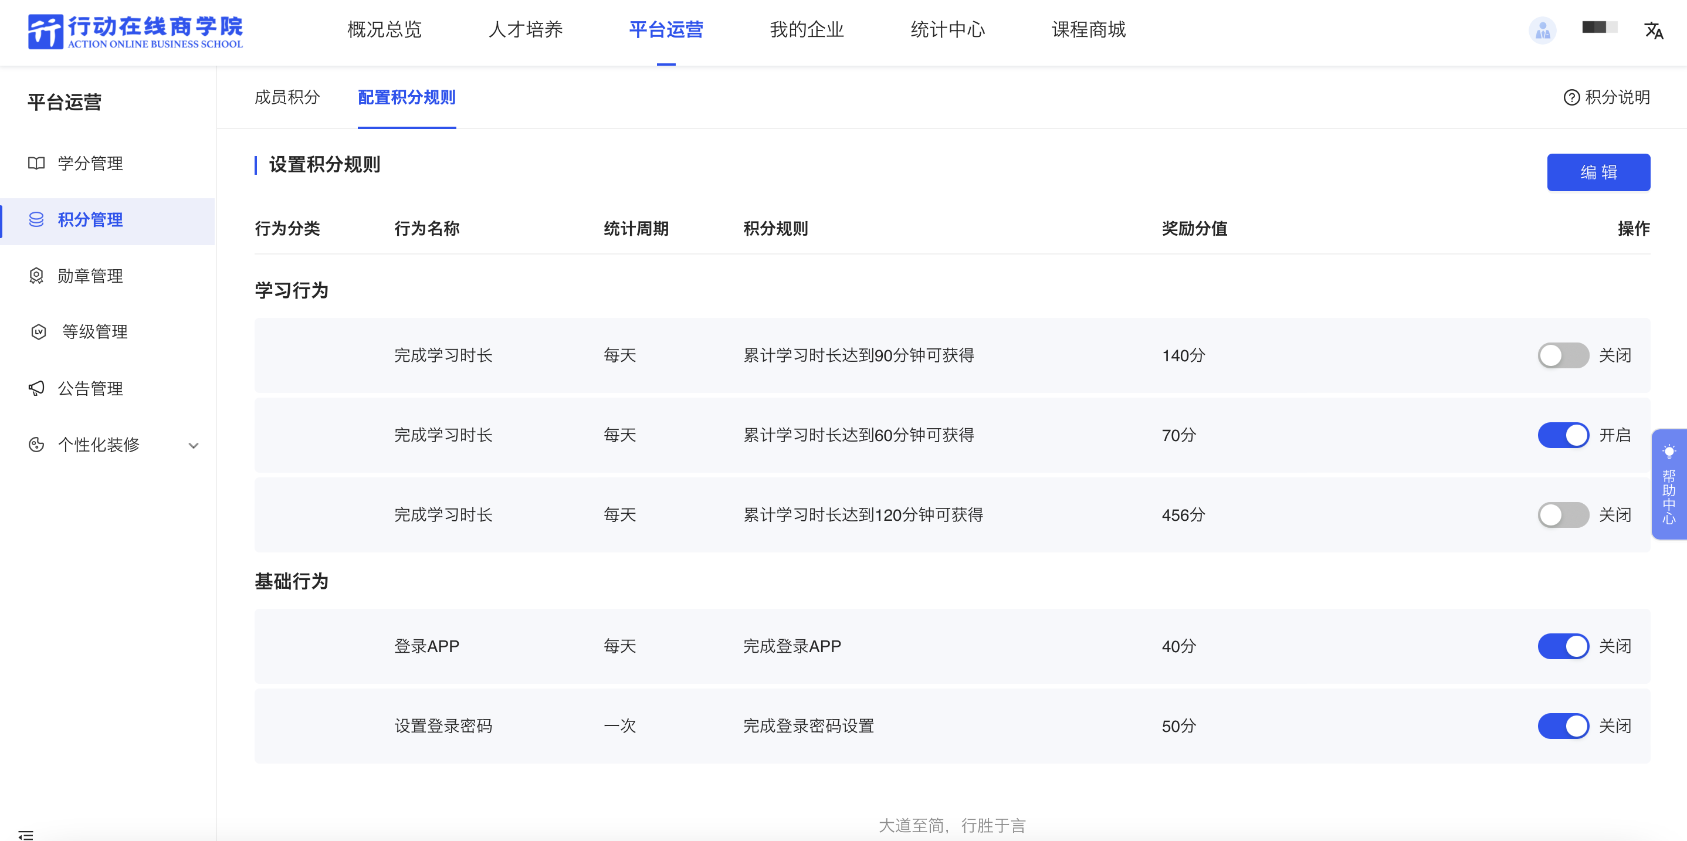Click the 设置积分规则 section title
The image size is (1687, 841).
(x=324, y=164)
